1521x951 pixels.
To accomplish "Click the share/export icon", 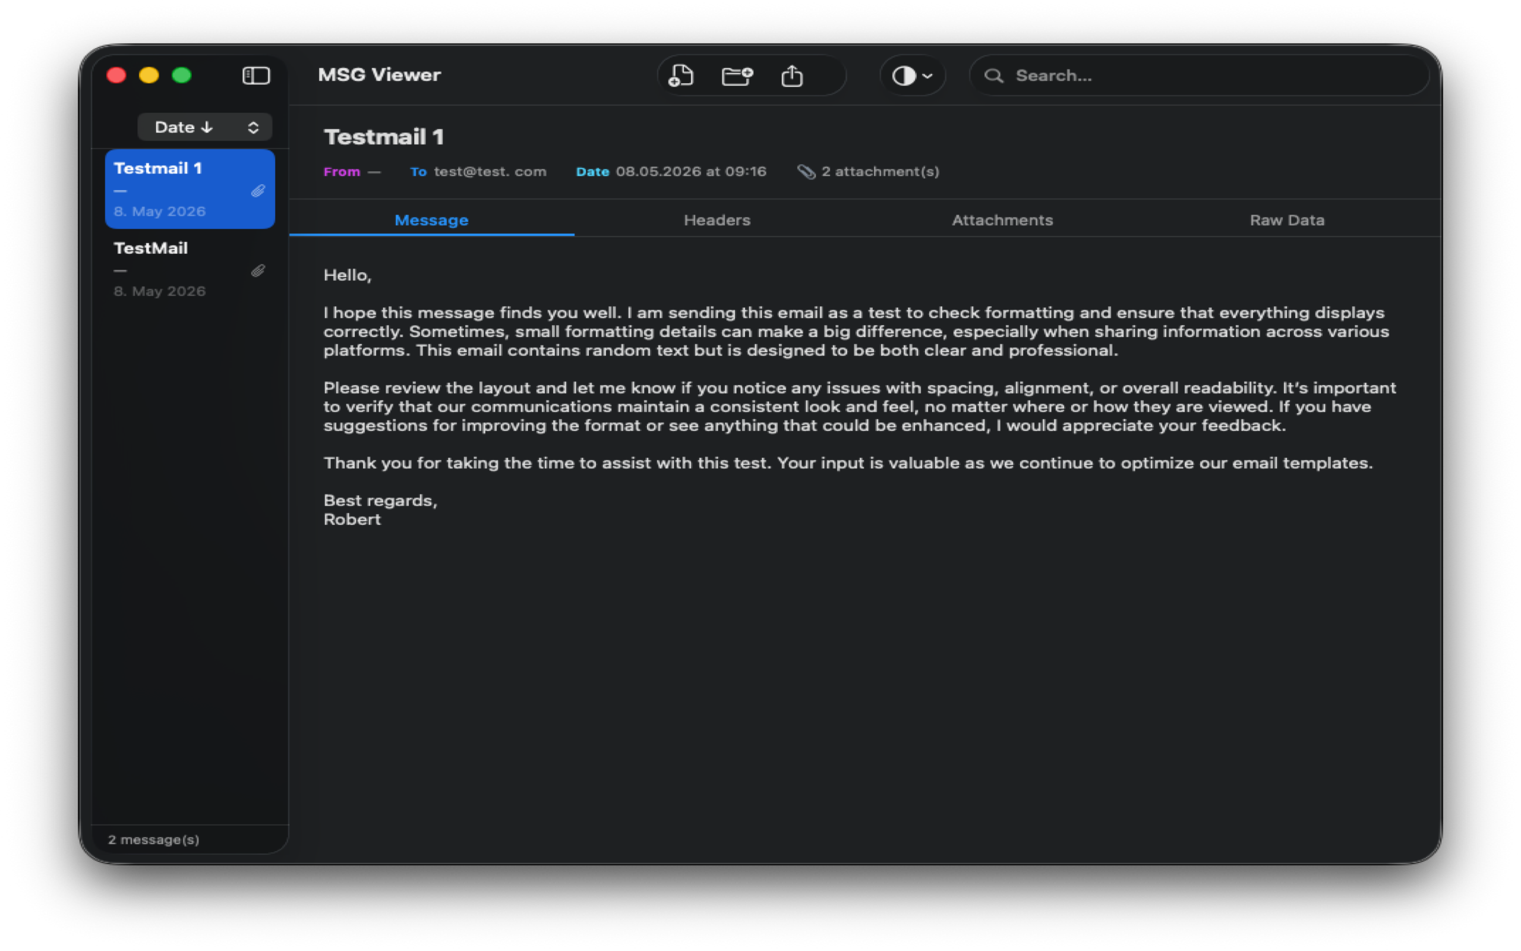I will (792, 75).
